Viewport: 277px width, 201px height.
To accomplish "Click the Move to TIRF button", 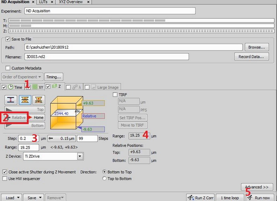I will [x=133, y=125].
